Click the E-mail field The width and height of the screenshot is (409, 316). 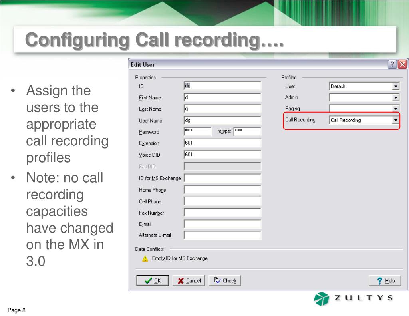222,224
